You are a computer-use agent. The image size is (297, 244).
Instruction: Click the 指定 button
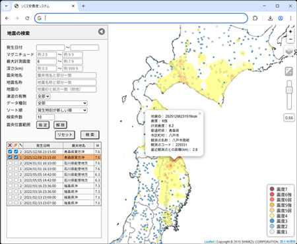[x=43, y=125]
